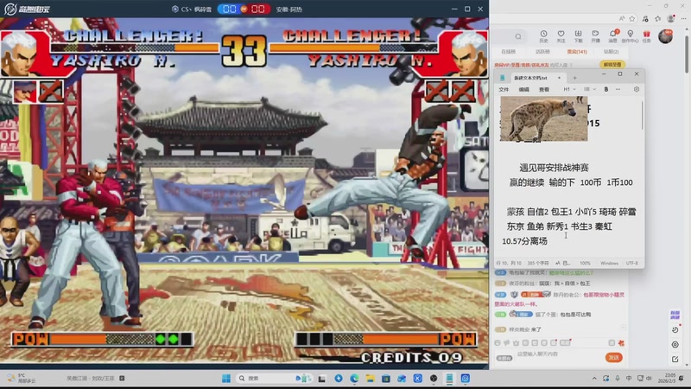Image resolution: width=691 pixels, height=389 pixels.
Task: Click the game client logo top-left
Action: coord(27,9)
